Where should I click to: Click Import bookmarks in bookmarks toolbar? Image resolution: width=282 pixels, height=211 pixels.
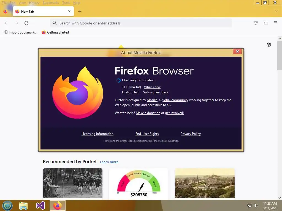click(x=21, y=32)
